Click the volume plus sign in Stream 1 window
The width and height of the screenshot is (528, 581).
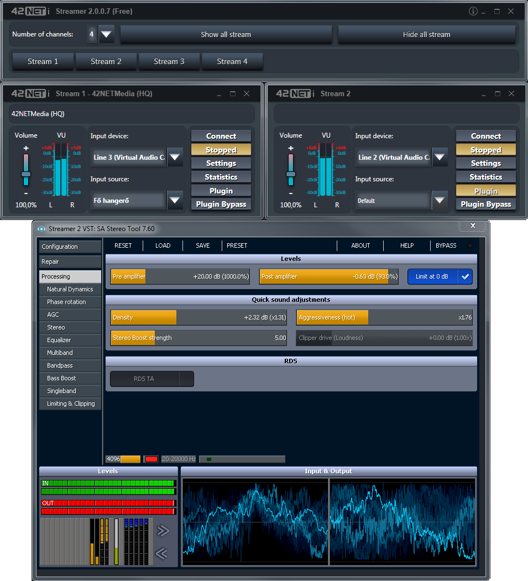26,148
